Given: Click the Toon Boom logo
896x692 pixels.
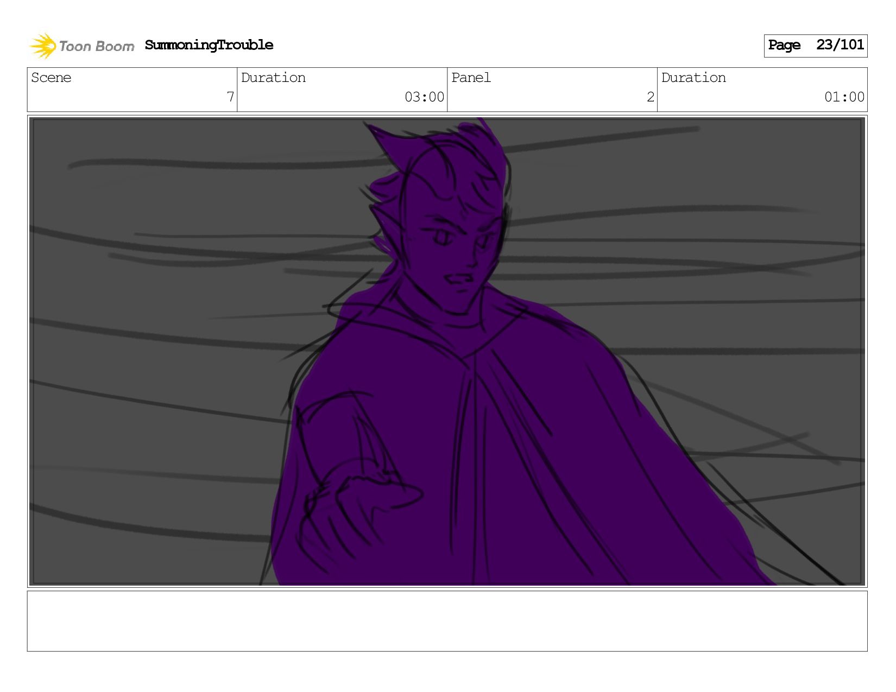Looking at the screenshot, I should (x=81, y=46).
